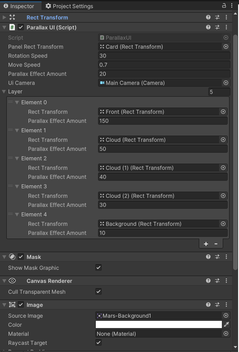239x352 pixels.
Task: Pick object for Ui Camera field
Action: (226, 83)
